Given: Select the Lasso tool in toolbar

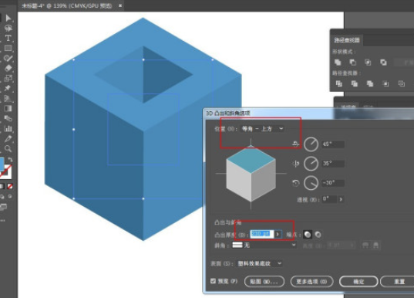Looking at the screenshot, I should tap(8, 28).
